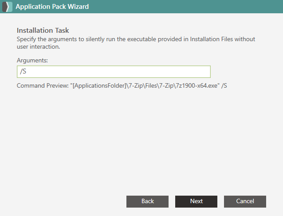Select the Installation Task heading
The image size is (283, 216).
[43, 30]
